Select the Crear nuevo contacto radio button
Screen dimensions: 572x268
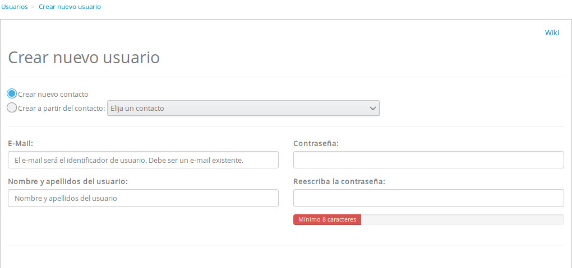click(x=12, y=94)
